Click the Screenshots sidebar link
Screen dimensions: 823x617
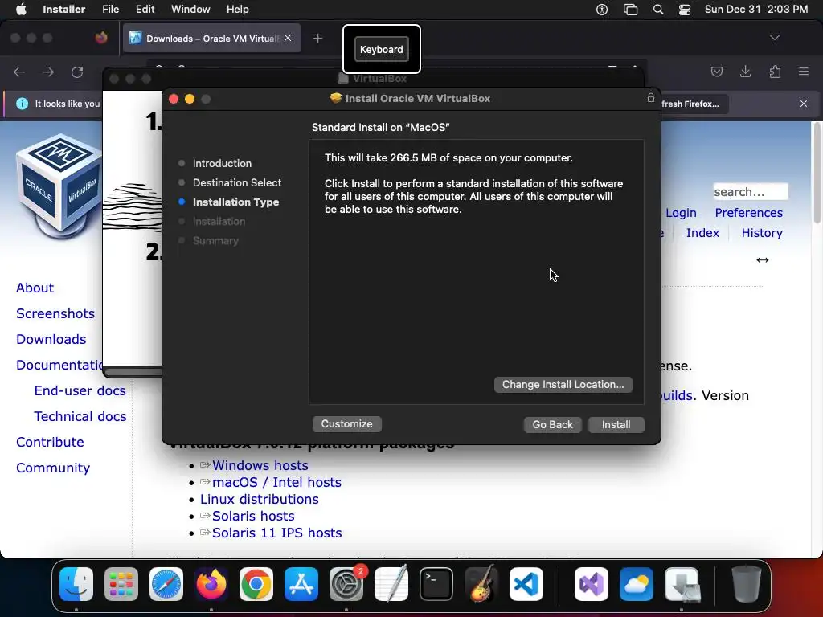point(55,314)
